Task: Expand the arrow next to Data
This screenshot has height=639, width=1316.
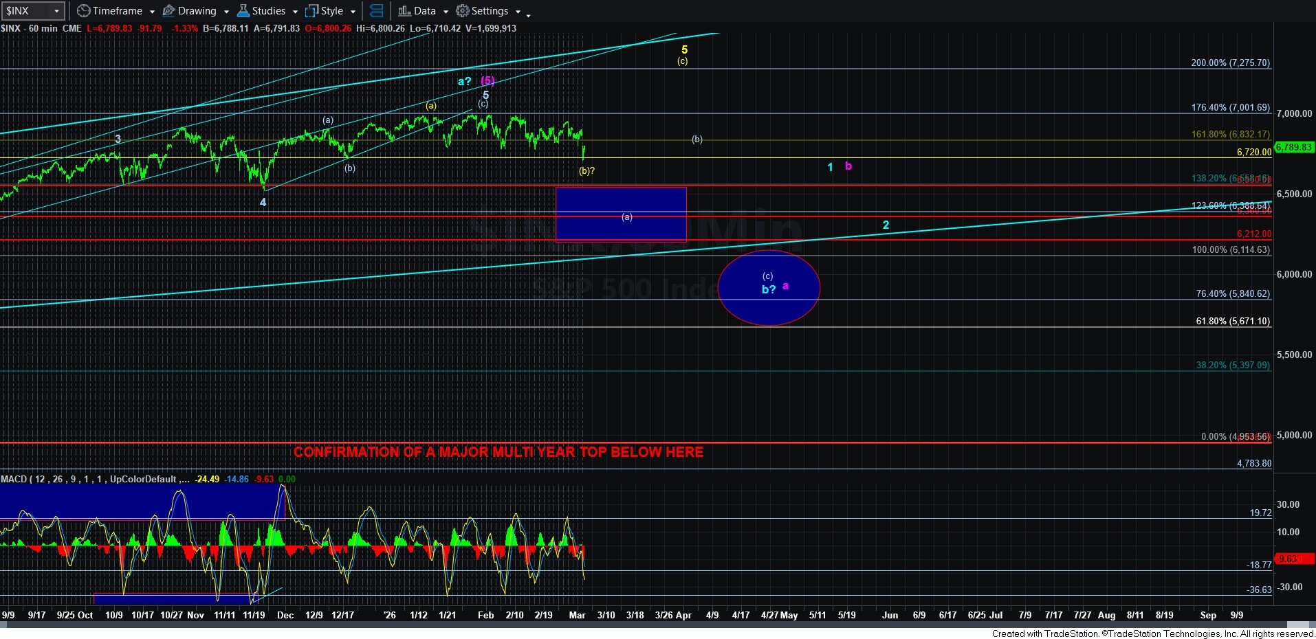Action: 446,12
